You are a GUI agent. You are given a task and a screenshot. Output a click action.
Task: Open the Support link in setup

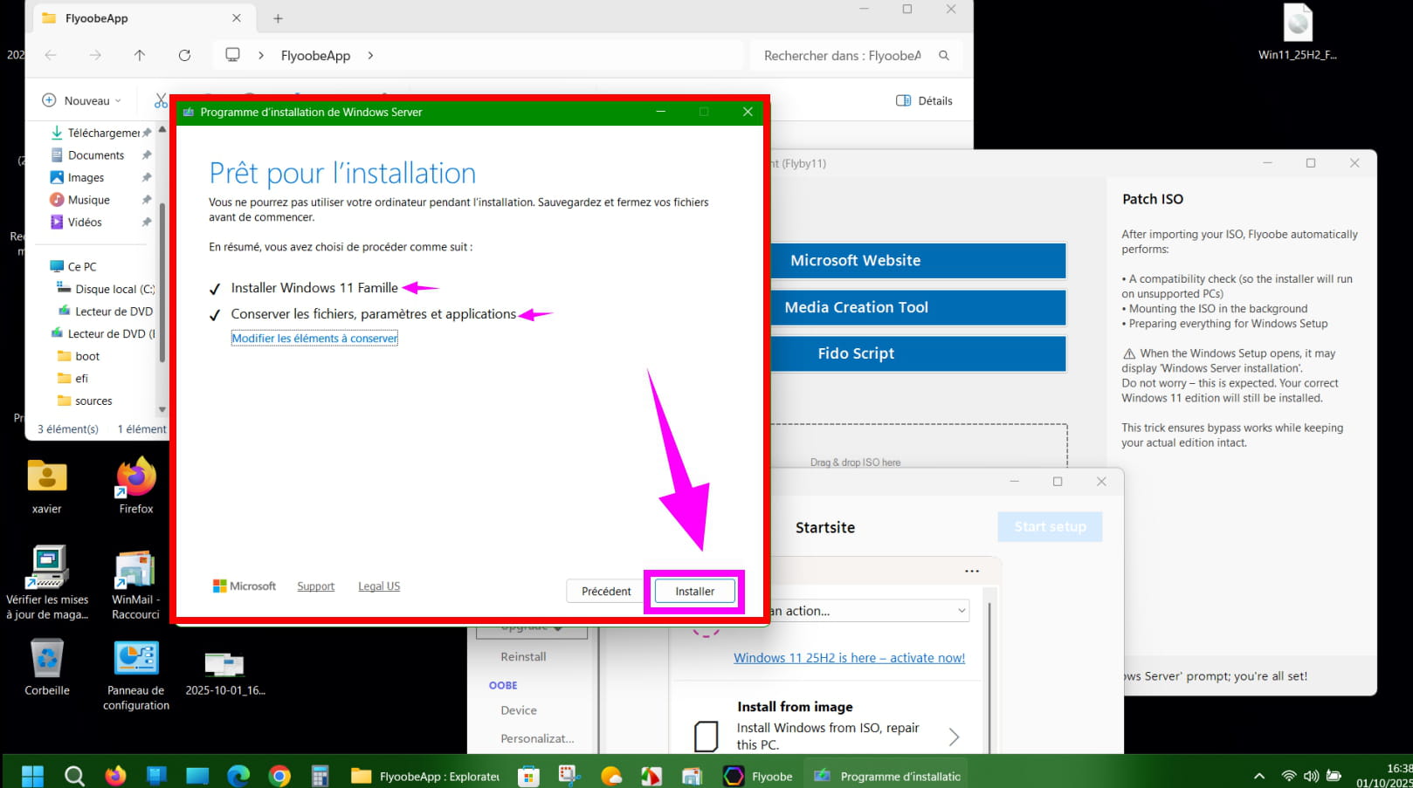(x=315, y=586)
